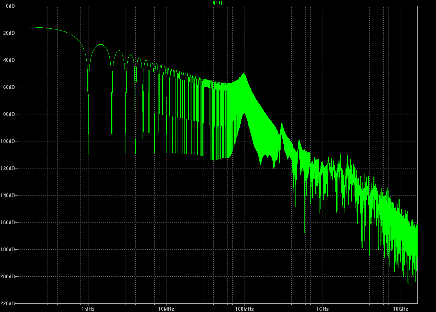The image size is (436, 312).
Task: Select the -100dB vertical axis label
Action: [8, 141]
